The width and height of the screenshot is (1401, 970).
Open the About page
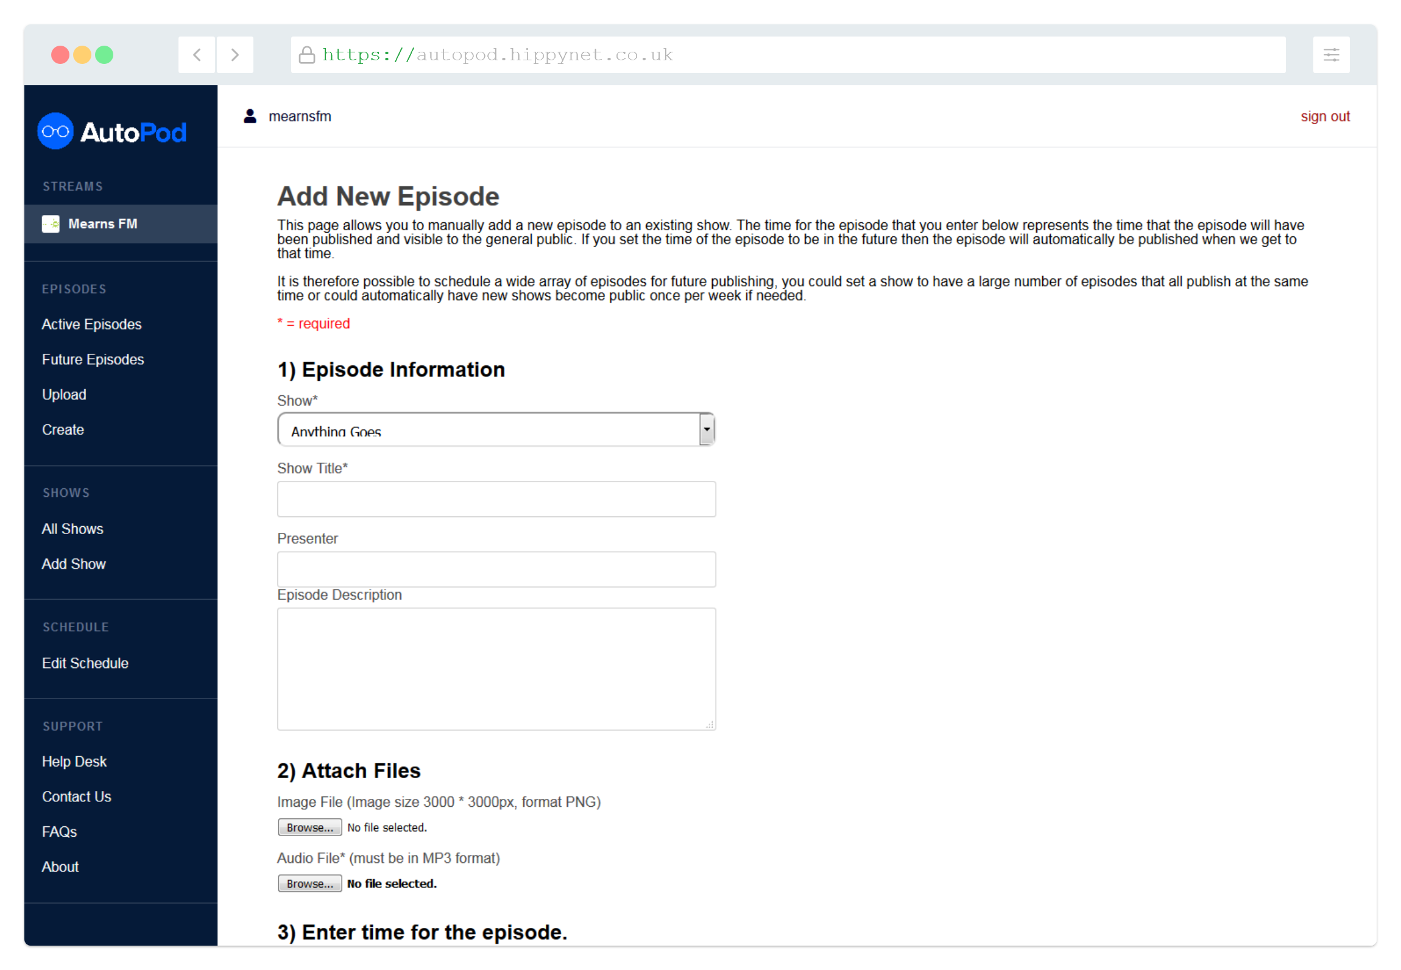click(60, 866)
